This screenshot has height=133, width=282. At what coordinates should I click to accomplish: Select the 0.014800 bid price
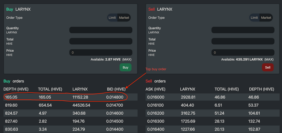(115, 97)
